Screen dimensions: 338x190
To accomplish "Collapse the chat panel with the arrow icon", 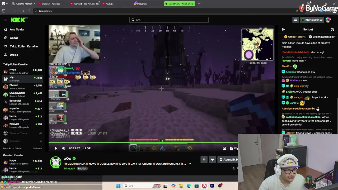I will 283,29.
